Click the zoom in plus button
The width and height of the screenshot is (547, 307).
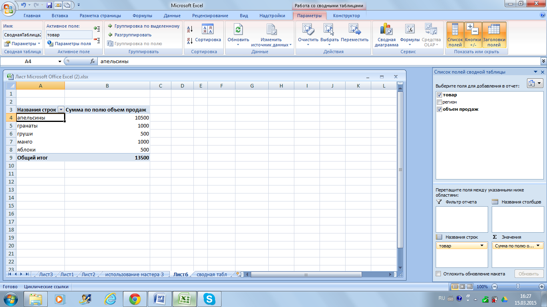pos(542,287)
